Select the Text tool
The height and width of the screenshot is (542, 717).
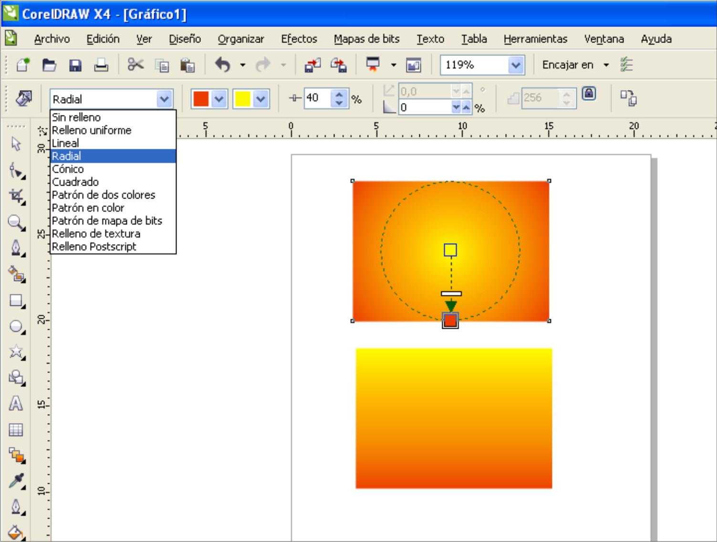16,403
